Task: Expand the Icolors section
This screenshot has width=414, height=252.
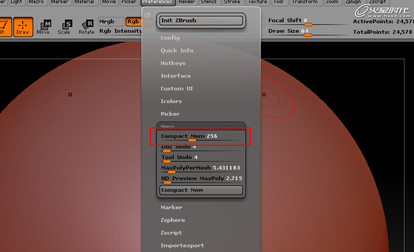Action: tap(171, 101)
